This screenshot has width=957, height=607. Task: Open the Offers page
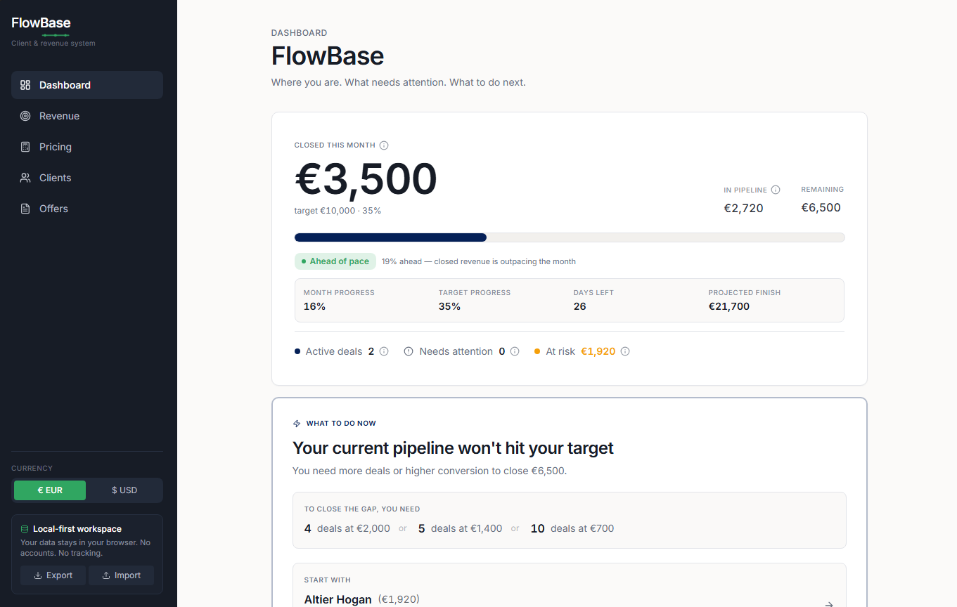[x=87, y=209]
